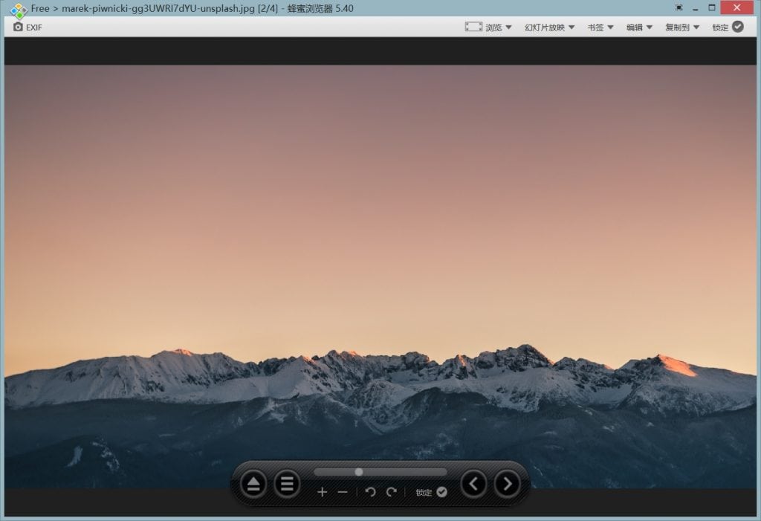Zoom in with the plus icon
Viewport: 761px width, 521px height.
tap(322, 492)
